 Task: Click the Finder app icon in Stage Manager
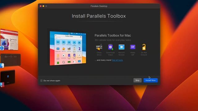point(2,66)
